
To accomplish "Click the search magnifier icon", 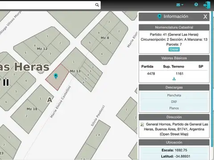I will tap(97, 5).
